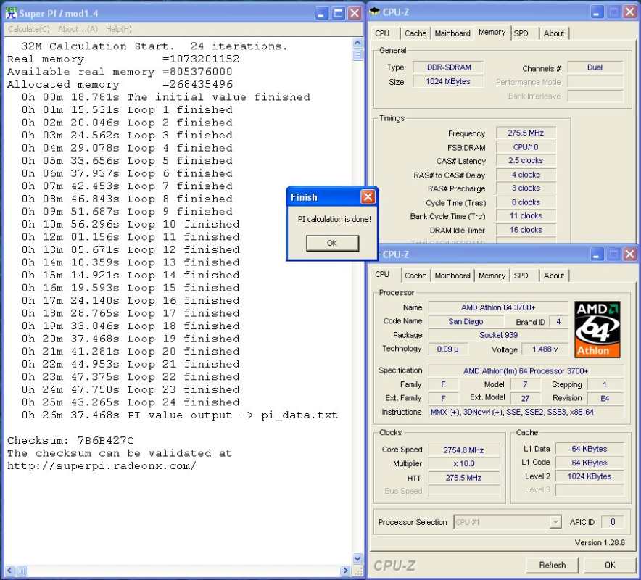Image resolution: width=641 pixels, height=580 pixels.
Task: Click the PI value output -> pi_data.txt line
Action: click(180, 415)
